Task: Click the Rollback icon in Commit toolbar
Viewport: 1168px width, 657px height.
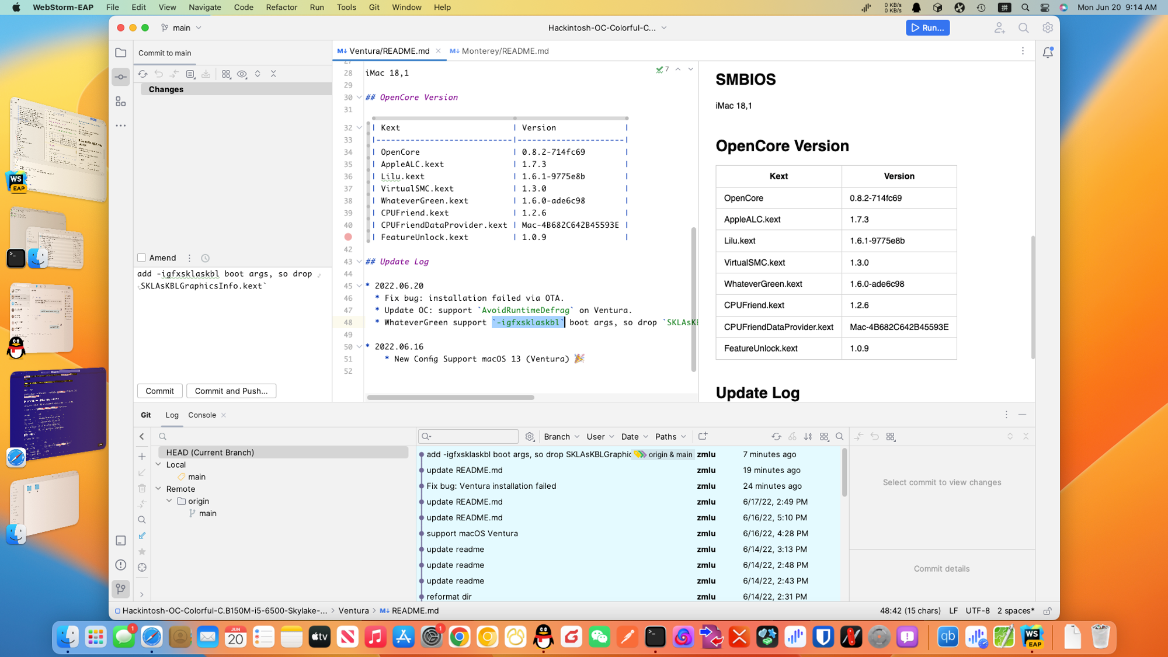Action: tap(159, 74)
